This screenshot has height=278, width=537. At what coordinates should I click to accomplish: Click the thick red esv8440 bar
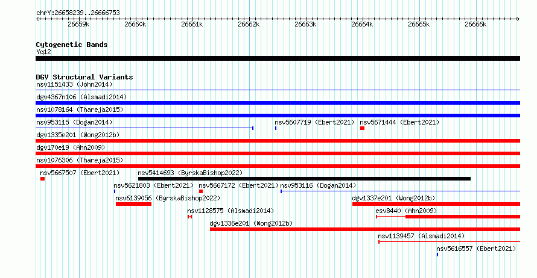point(463,217)
